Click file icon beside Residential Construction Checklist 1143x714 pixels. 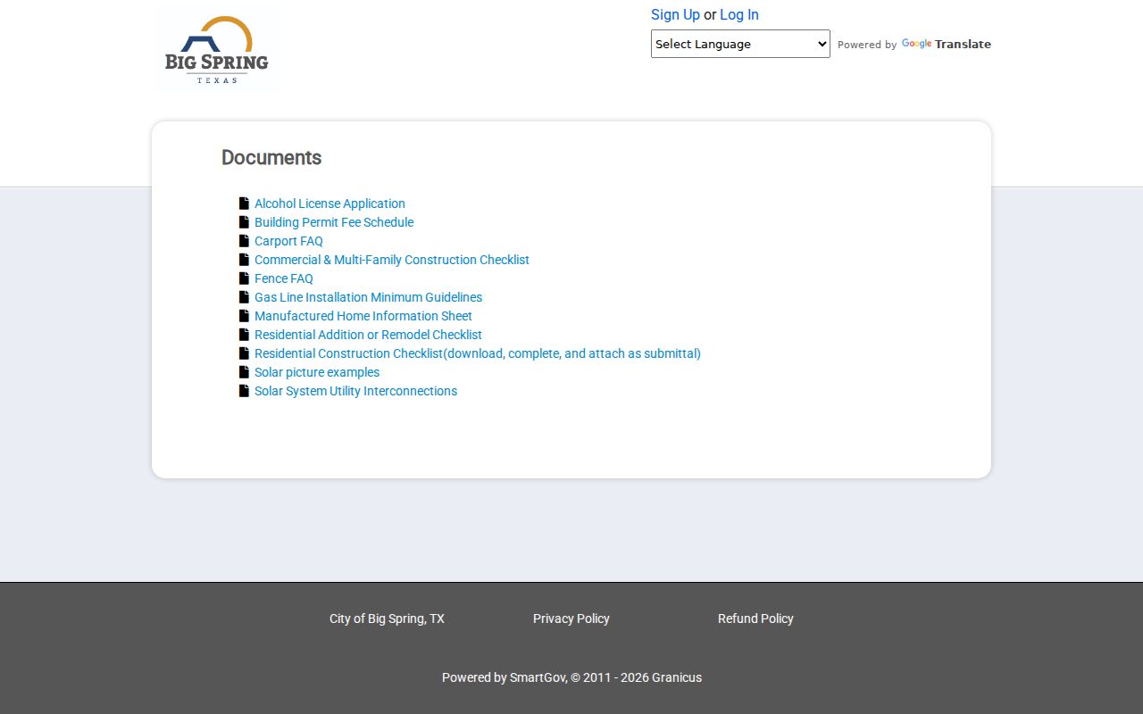coord(244,353)
